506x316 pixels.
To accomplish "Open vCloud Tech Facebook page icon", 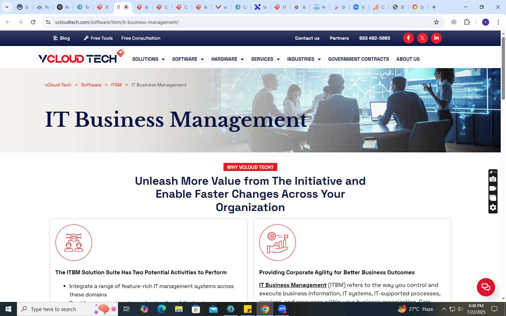I will (x=408, y=38).
